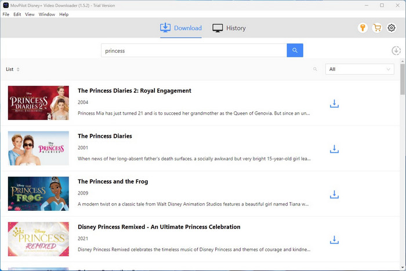Click title The Princess Diaries 2: Royal Engagement
The height and width of the screenshot is (271, 406).
(x=135, y=90)
